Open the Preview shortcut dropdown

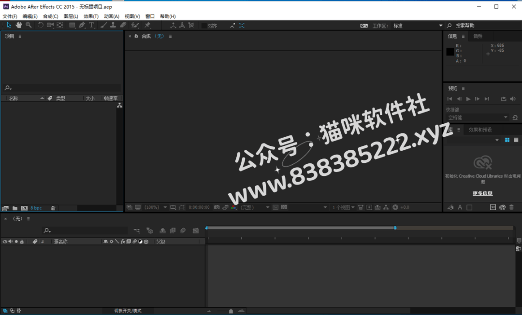pos(477,117)
